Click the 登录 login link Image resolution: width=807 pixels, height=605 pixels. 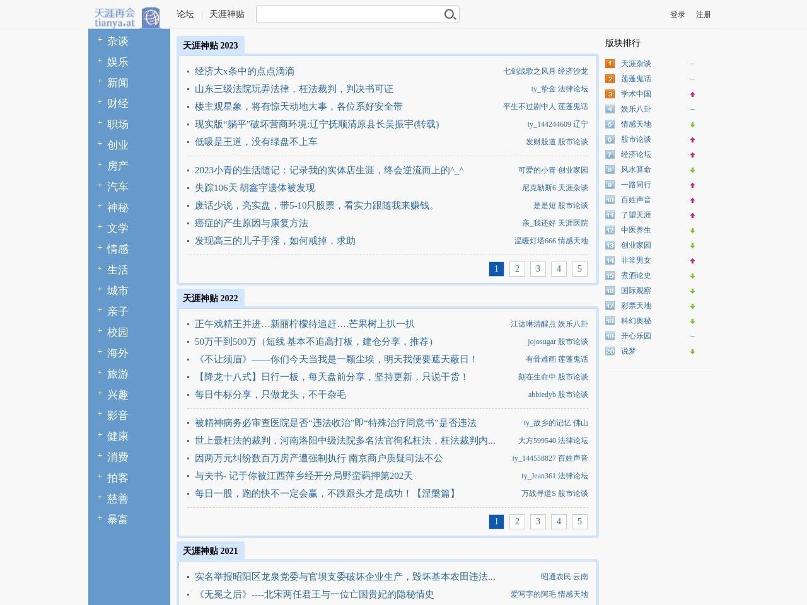pos(678,14)
